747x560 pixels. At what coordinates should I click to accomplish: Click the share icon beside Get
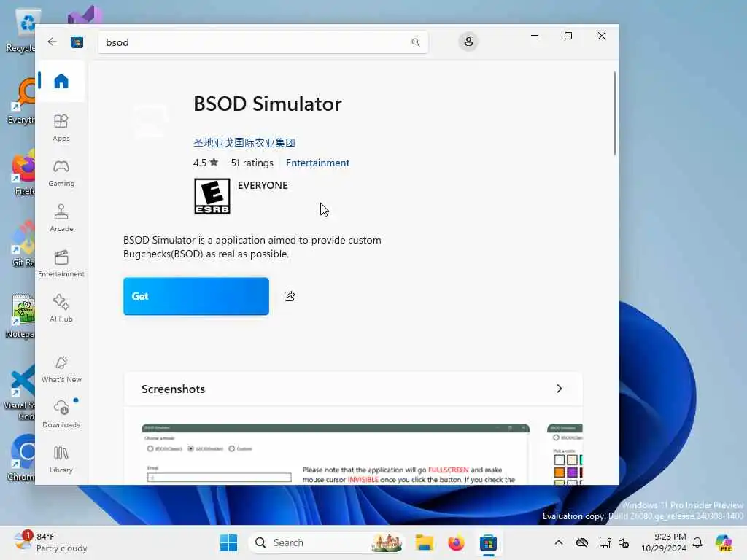(290, 296)
